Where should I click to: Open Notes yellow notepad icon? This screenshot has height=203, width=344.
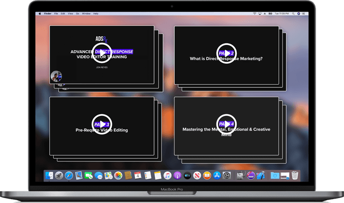[157, 175]
